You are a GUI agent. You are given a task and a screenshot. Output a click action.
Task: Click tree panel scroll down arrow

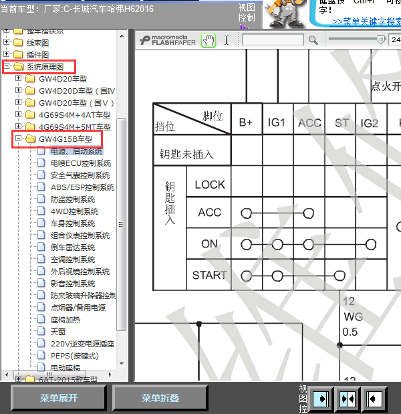pos(122,364)
